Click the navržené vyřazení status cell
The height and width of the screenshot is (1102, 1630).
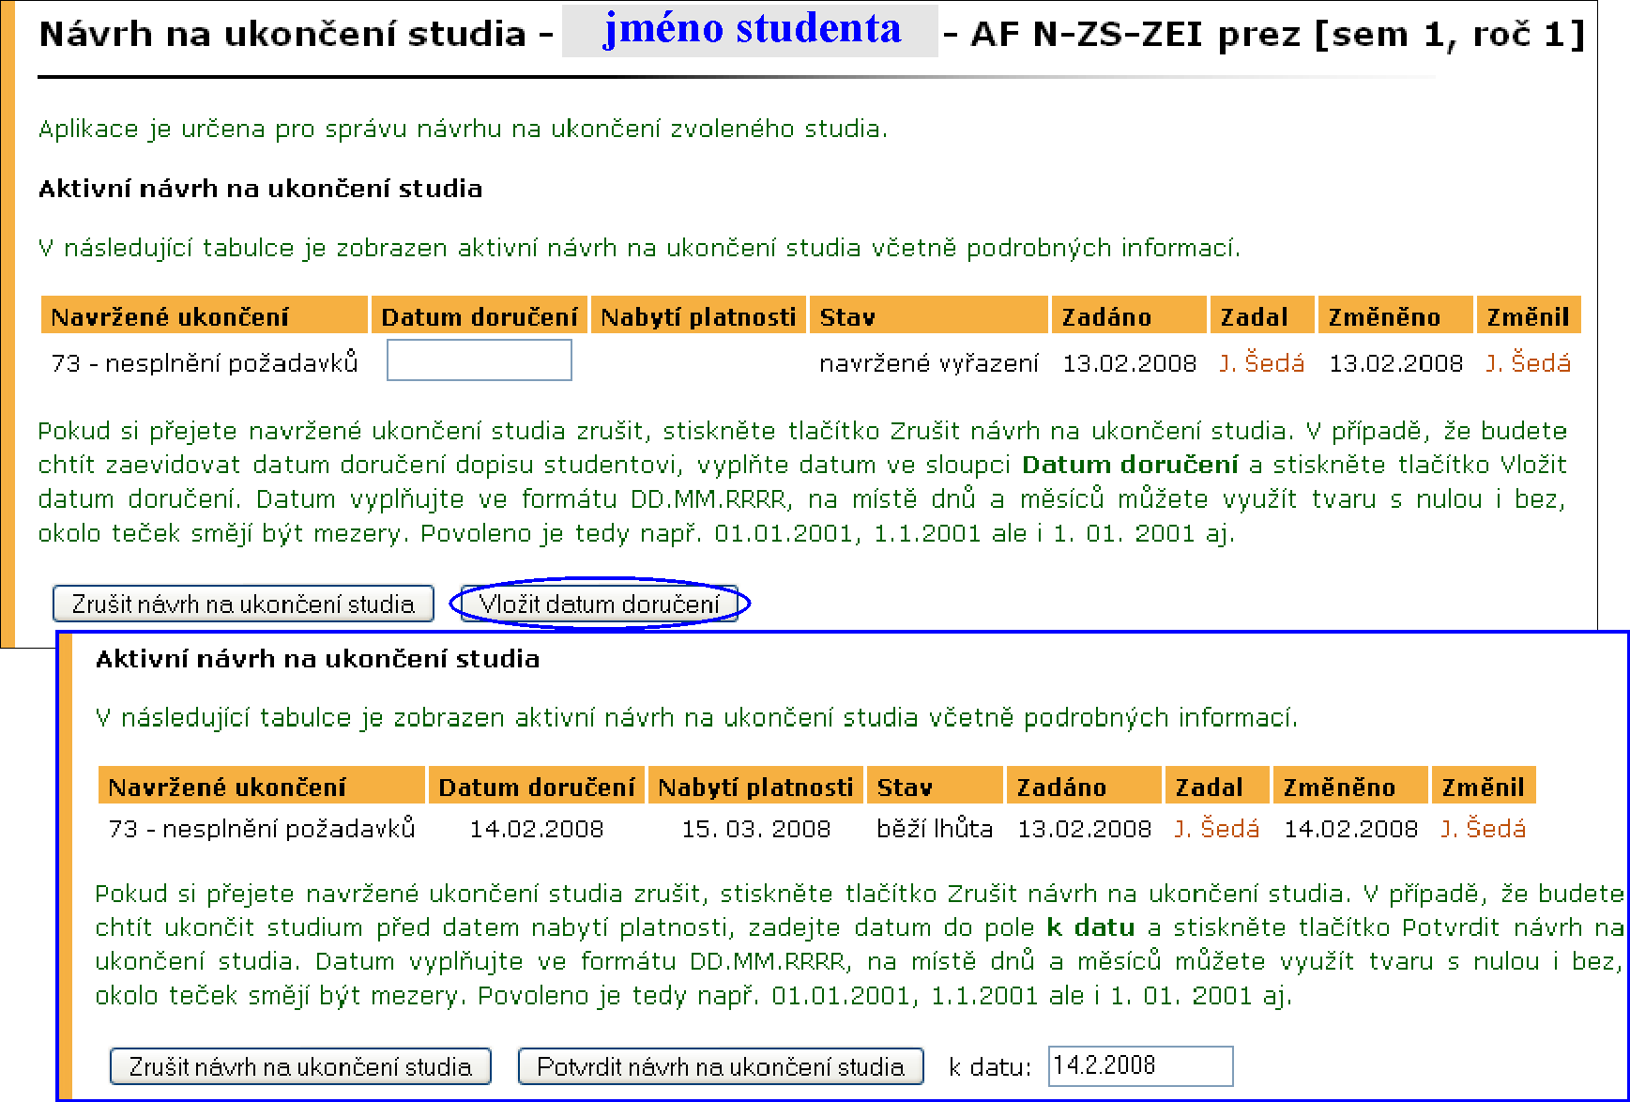click(x=929, y=363)
